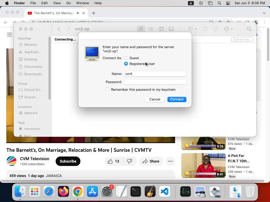Select the Registered User radio button

click(126, 64)
